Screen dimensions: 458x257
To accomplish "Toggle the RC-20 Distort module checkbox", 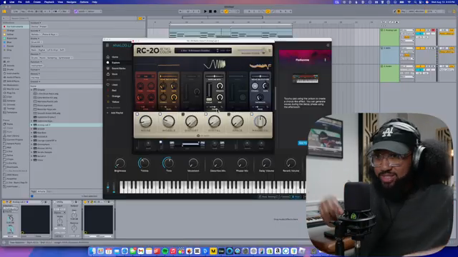I will [x=183, y=114].
